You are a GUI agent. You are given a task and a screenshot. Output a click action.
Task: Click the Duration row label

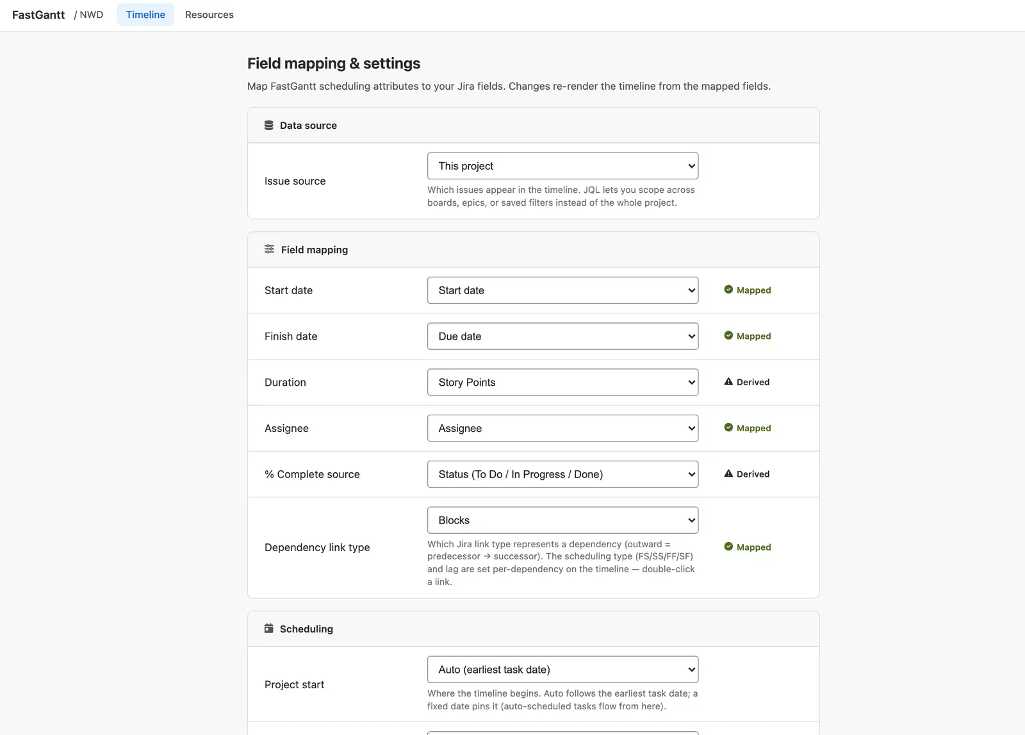(x=285, y=383)
